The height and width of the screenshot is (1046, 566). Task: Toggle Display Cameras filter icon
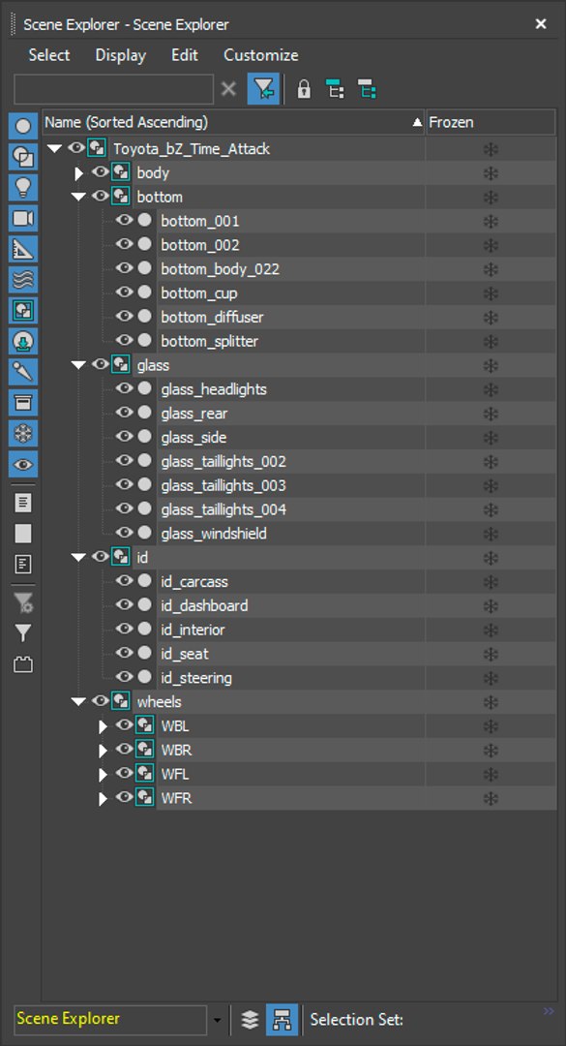(23, 218)
